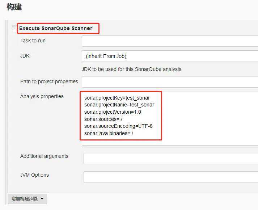Click the sonar.projectVersion=1.0 line

pyautogui.click(x=113, y=112)
